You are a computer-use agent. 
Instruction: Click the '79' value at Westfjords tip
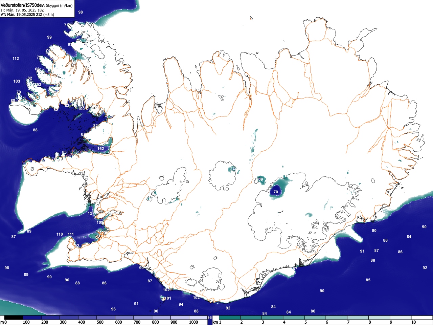tap(19, 92)
